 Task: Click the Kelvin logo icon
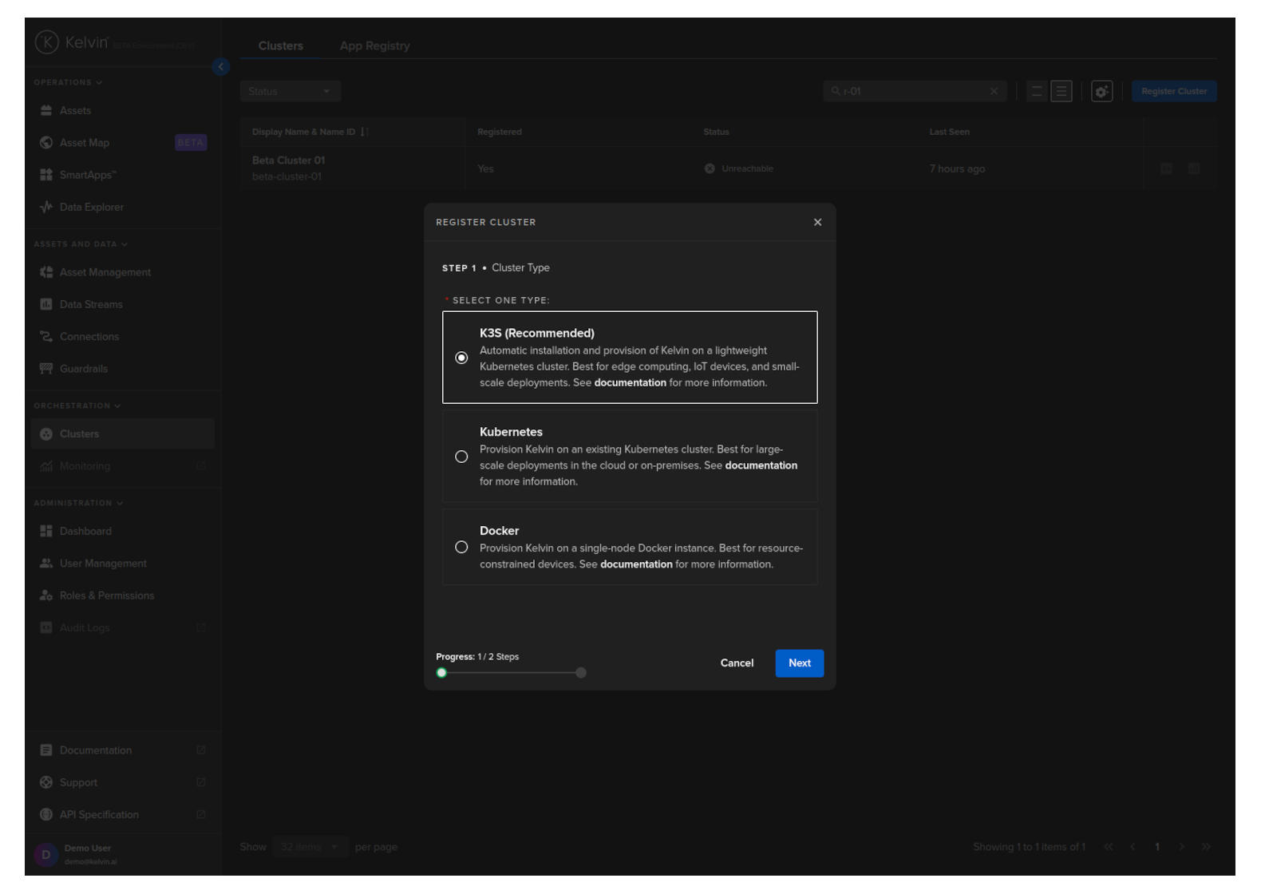(47, 42)
